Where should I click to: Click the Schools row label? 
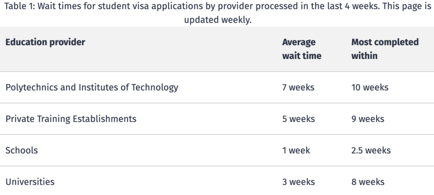(22, 150)
